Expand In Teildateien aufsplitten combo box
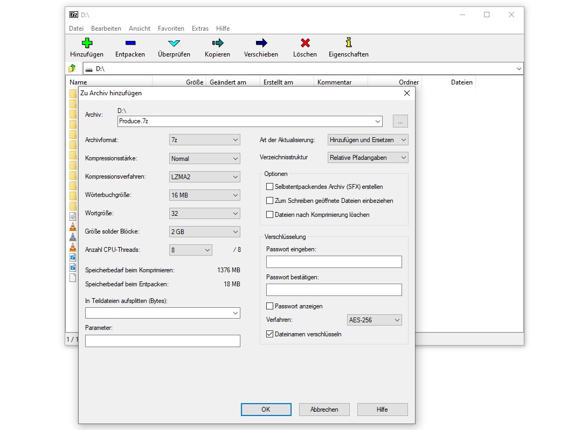This screenshot has width=574, height=430. [163, 313]
